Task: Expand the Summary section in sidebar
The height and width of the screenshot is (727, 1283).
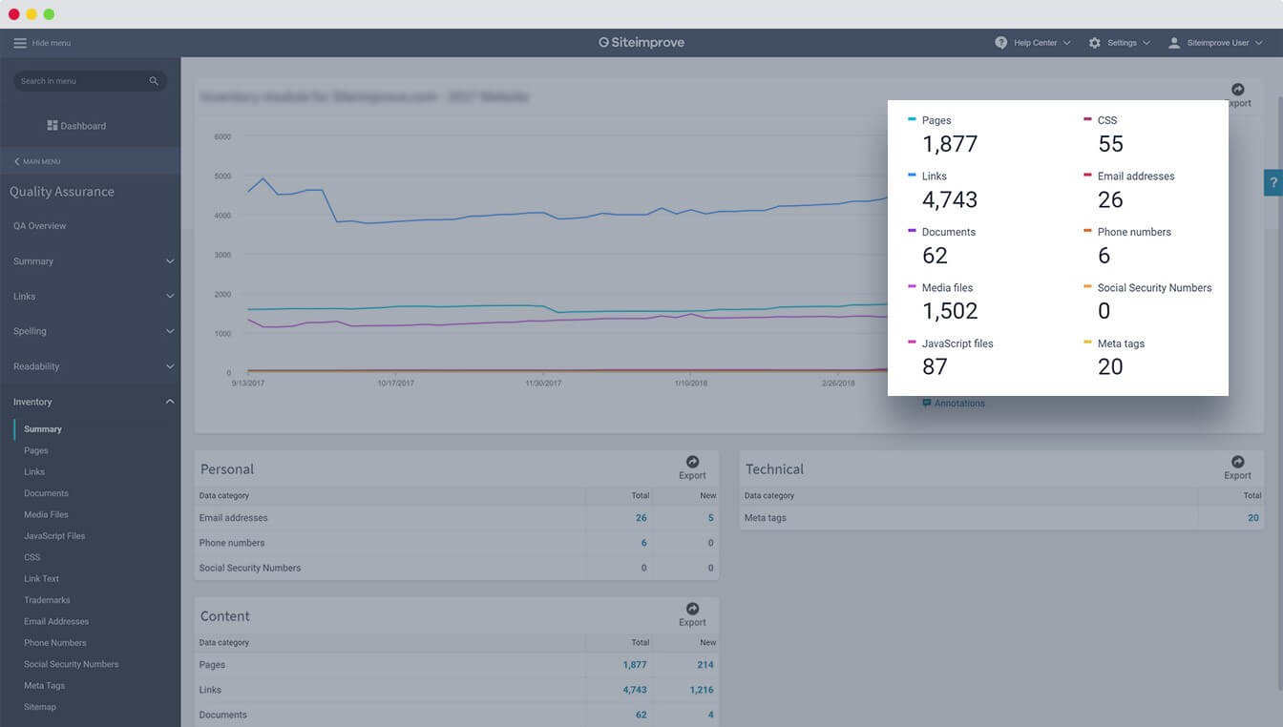Action: 170,261
